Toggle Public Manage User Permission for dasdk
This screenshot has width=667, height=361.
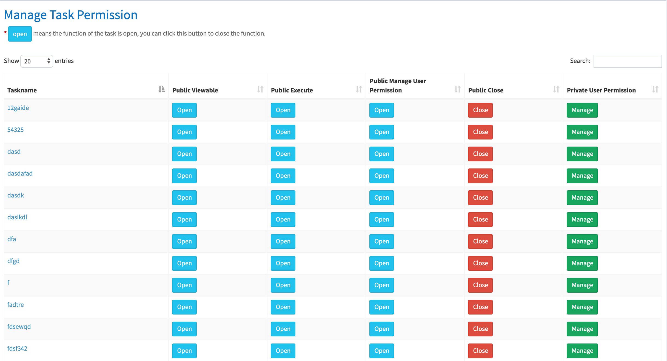tap(382, 198)
